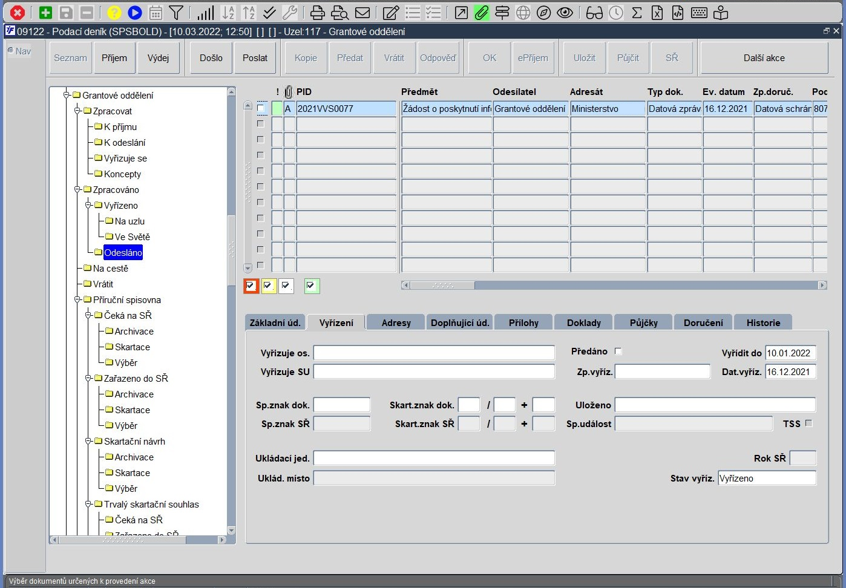Switch to the Historie tab
846x588 pixels.
pos(763,322)
